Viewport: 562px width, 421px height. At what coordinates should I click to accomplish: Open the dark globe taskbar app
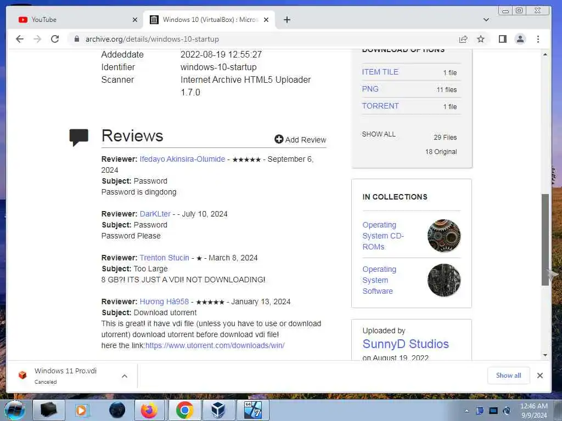tap(117, 410)
